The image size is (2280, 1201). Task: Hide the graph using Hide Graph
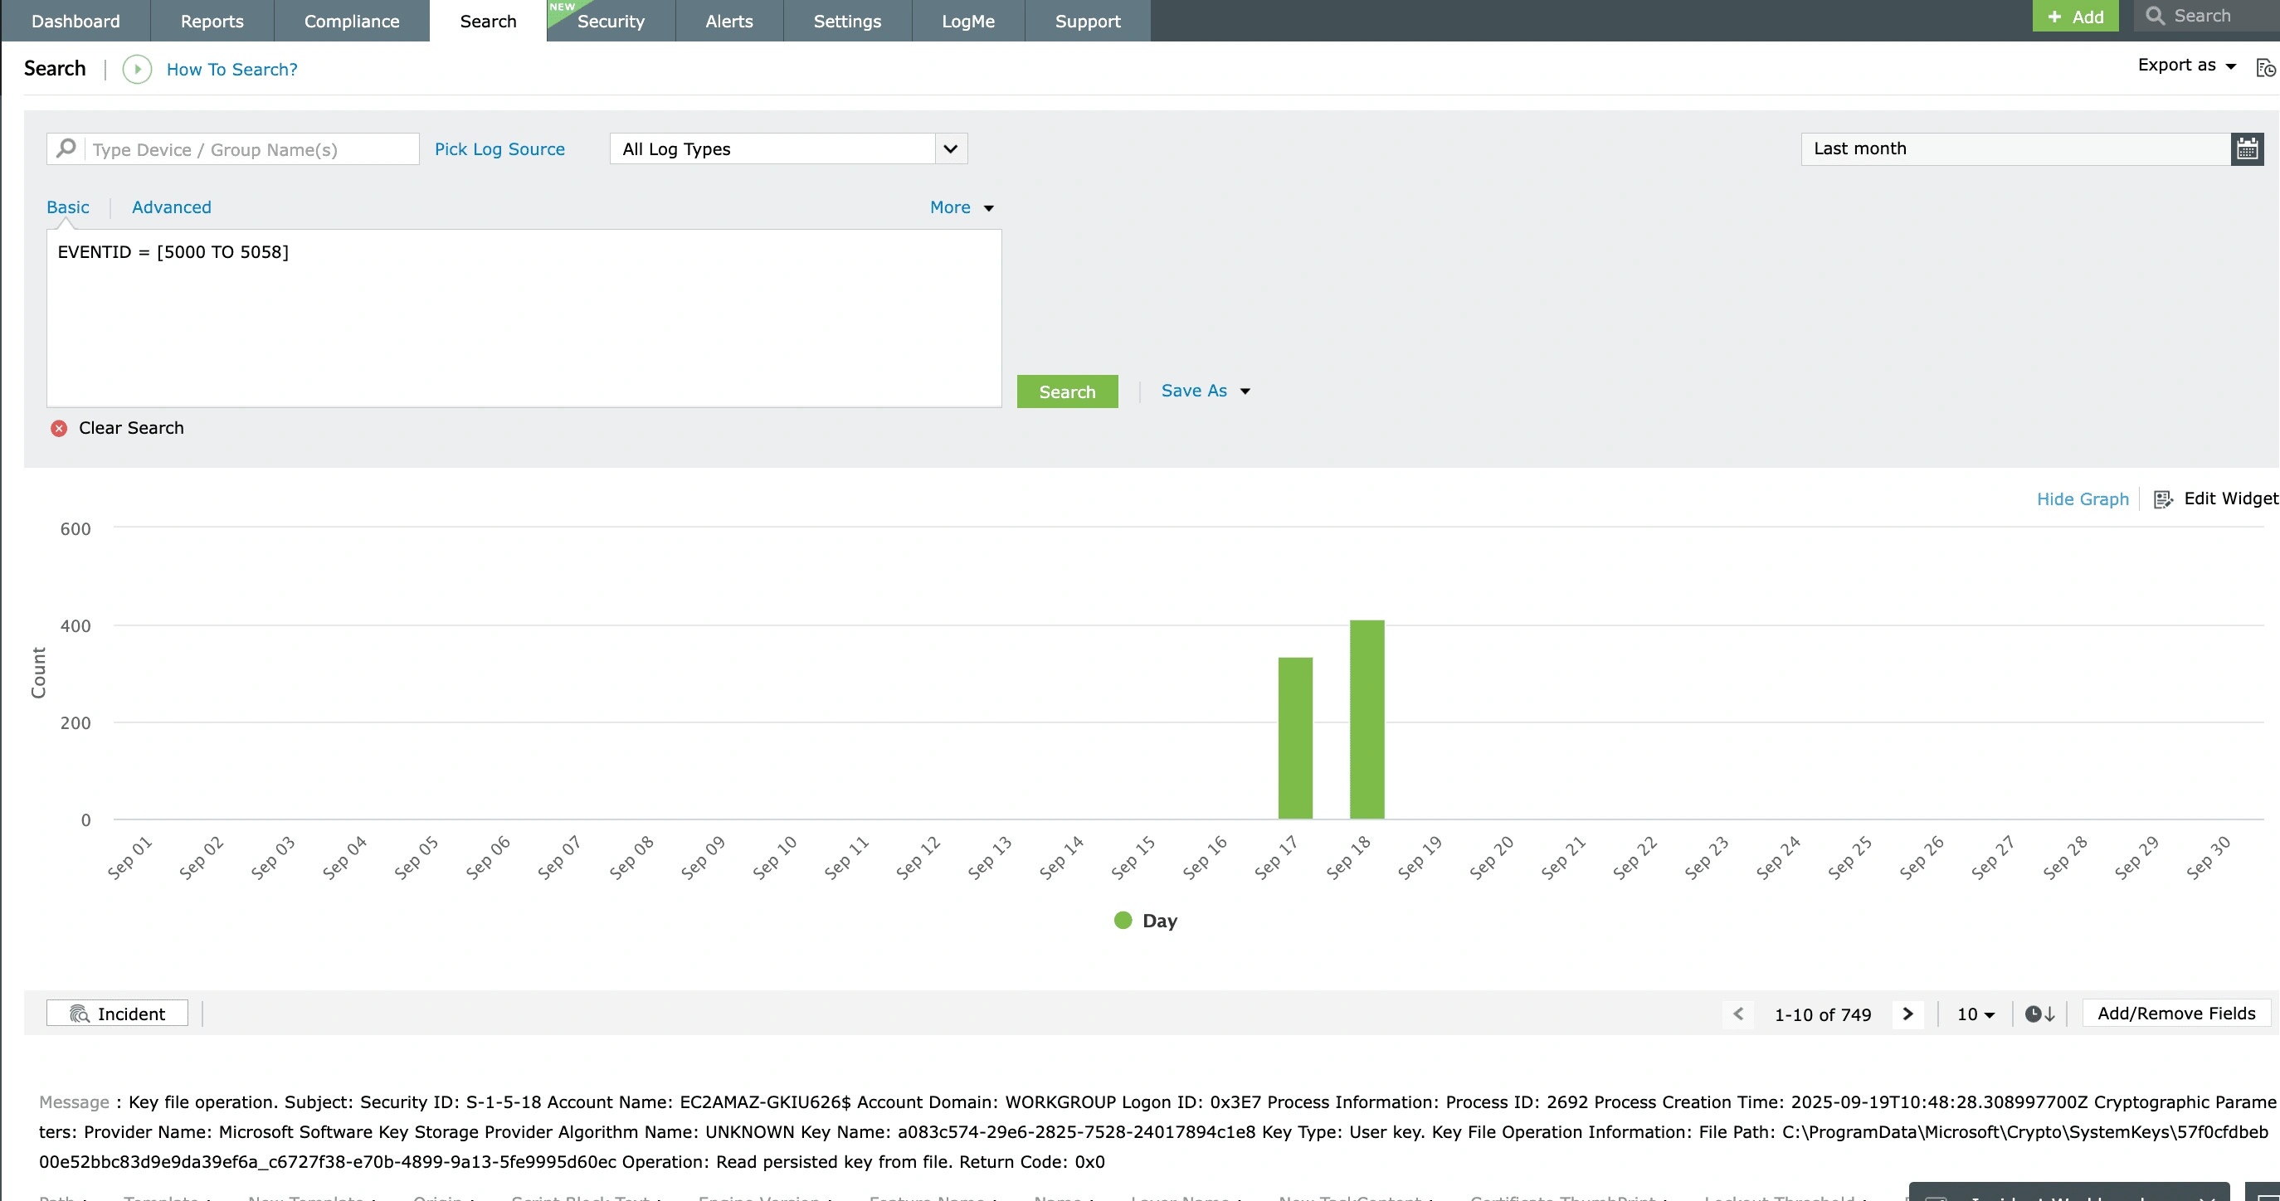pos(2082,498)
